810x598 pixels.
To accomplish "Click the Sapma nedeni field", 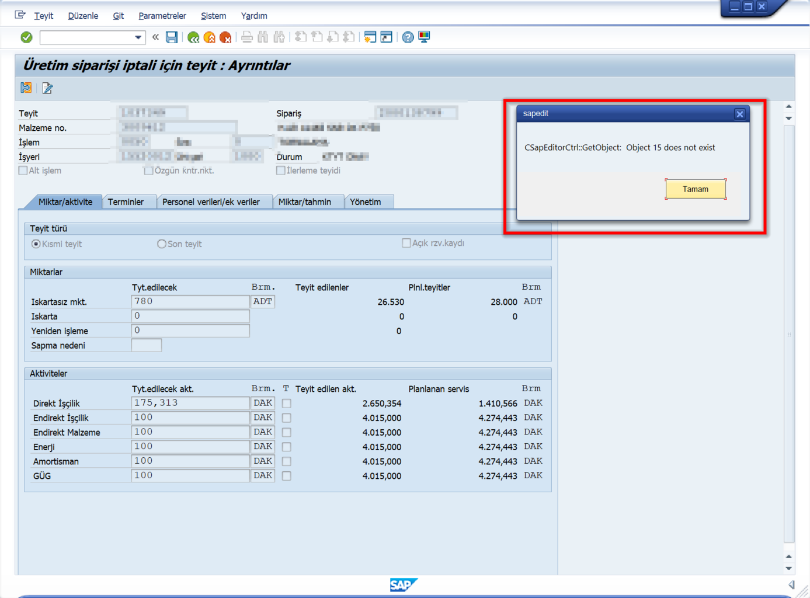I will [147, 345].
